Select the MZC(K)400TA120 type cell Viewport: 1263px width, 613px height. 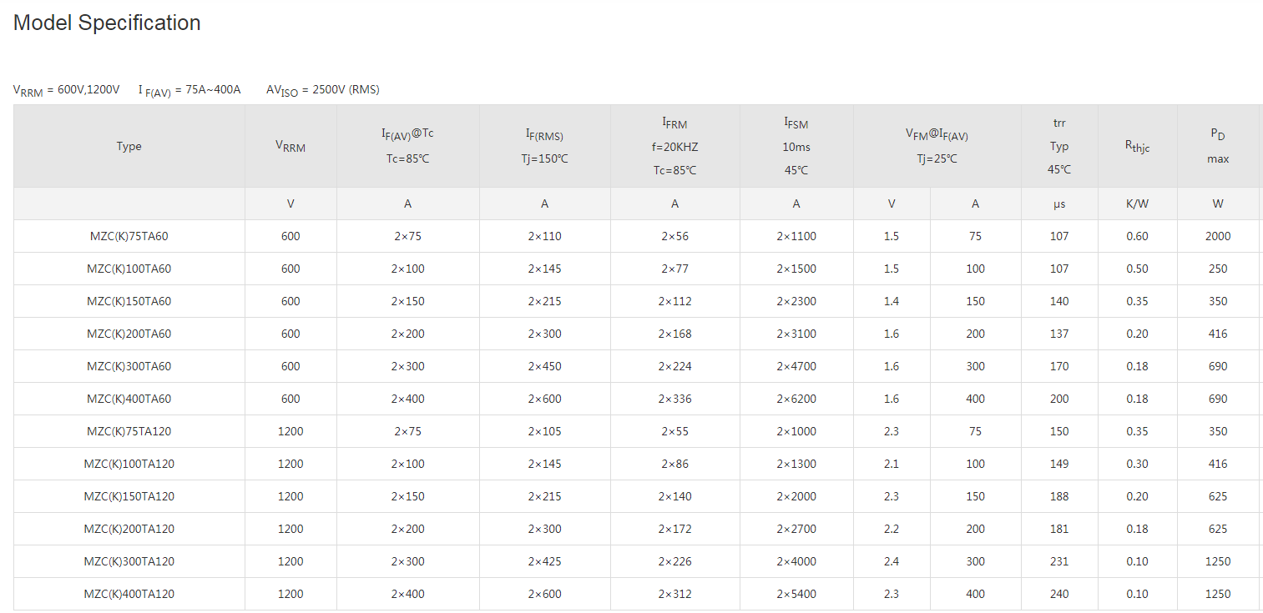point(129,594)
